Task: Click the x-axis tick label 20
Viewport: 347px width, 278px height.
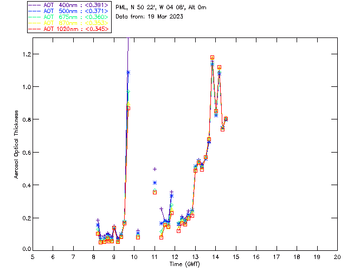Action: (x=337, y=257)
